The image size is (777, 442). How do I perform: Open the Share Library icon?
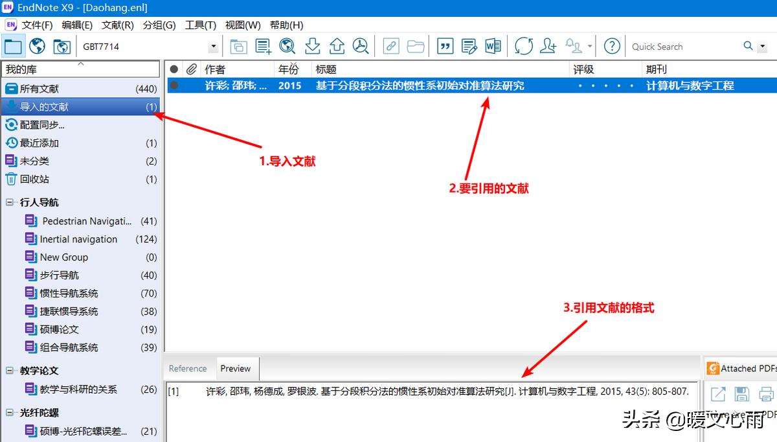tap(548, 46)
